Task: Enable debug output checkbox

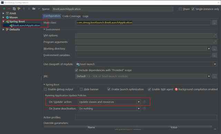Action: (45, 89)
